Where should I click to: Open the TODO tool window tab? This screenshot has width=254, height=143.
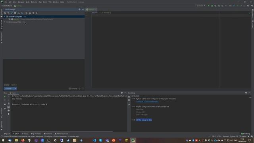coord(25,134)
